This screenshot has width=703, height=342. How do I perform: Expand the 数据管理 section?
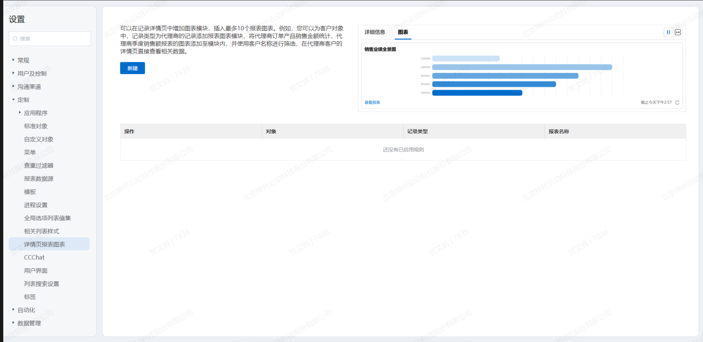13,323
